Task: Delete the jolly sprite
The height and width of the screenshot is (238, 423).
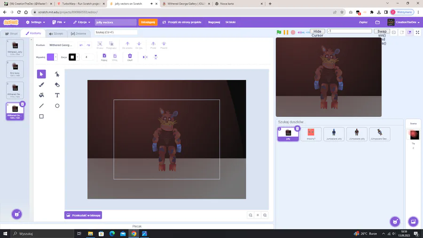Action: tap(298, 129)
